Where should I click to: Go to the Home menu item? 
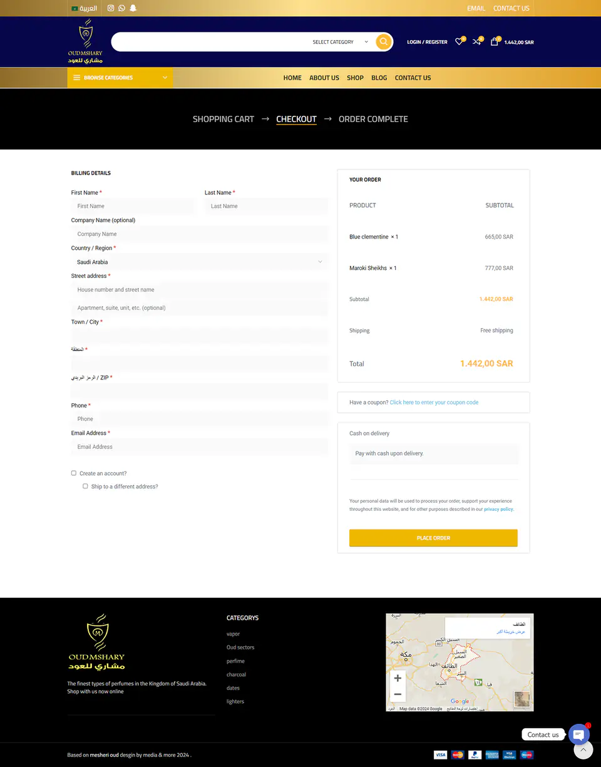[x=292, y=78]
